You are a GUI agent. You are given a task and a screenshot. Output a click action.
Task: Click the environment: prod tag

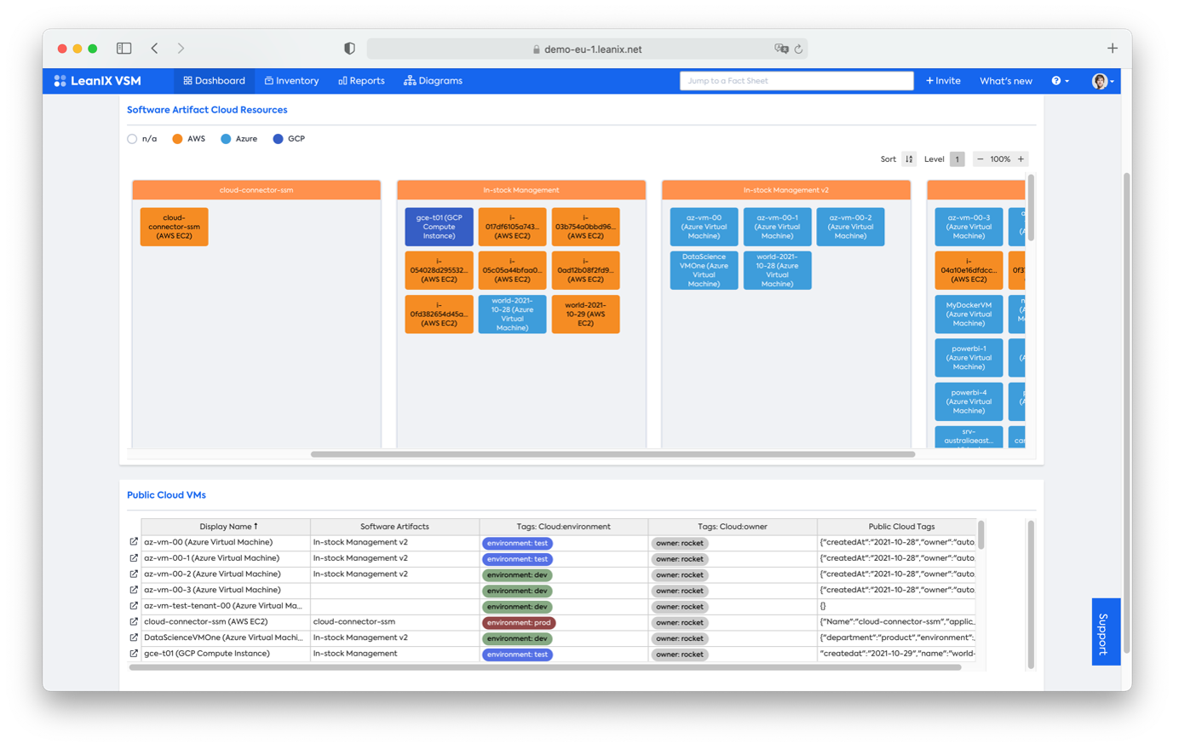click(x=519, y=623)
